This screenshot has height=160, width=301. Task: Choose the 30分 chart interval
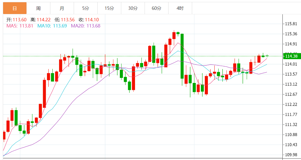[133, 8]
